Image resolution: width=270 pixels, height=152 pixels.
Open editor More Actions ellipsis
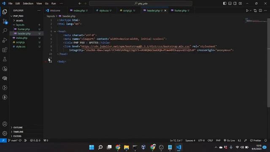click(x=265, y=11)
